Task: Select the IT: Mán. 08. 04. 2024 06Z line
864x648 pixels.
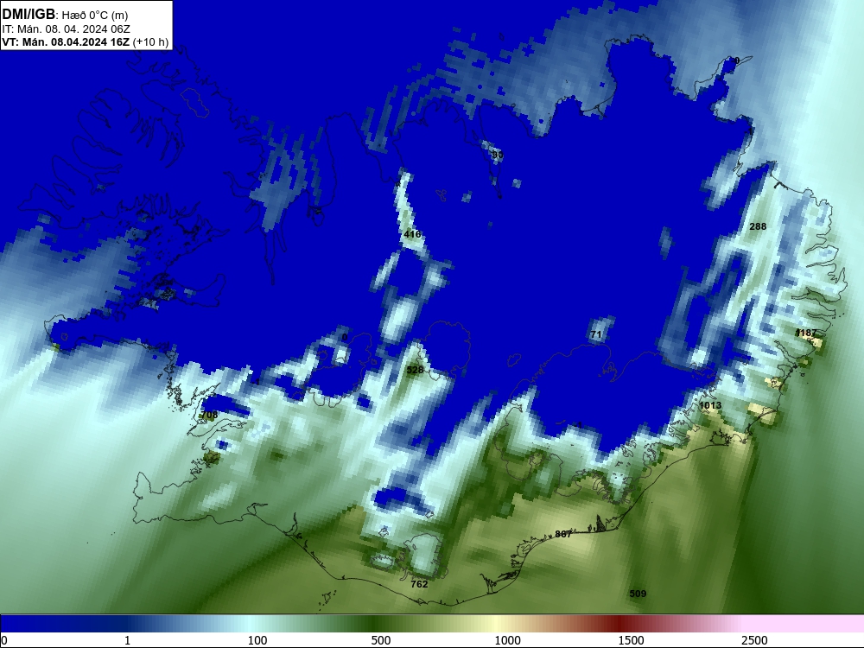Action: [x=67, y=29]
